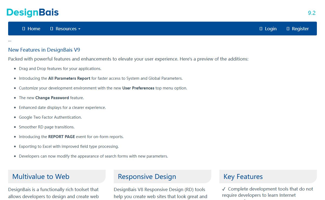
Task: Click the "REPORT PAGE" event bullet
Action: tap(71, 137)
